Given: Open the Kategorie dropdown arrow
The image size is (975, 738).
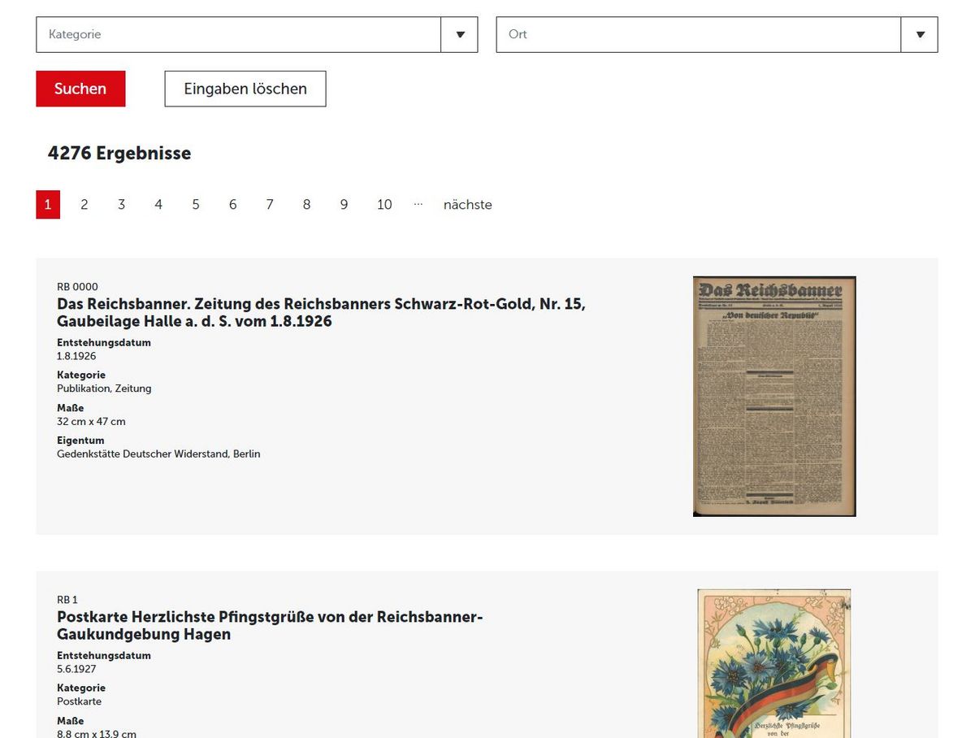Looking at the screenshot, I should tap(460, 35).
